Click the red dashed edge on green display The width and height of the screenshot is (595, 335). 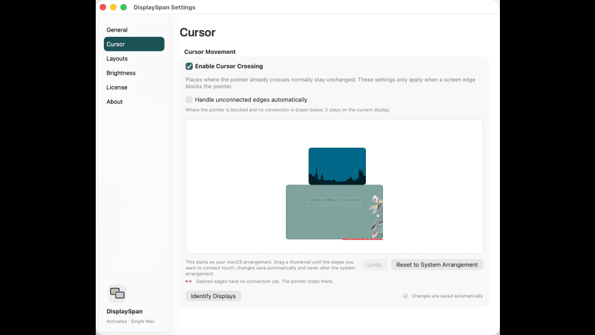click(x=362, y=239)
